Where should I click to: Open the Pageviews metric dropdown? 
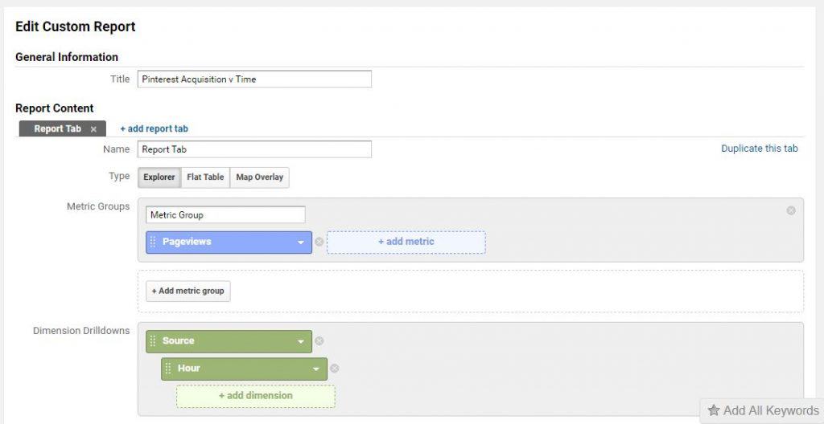click(x=301, y=243)
